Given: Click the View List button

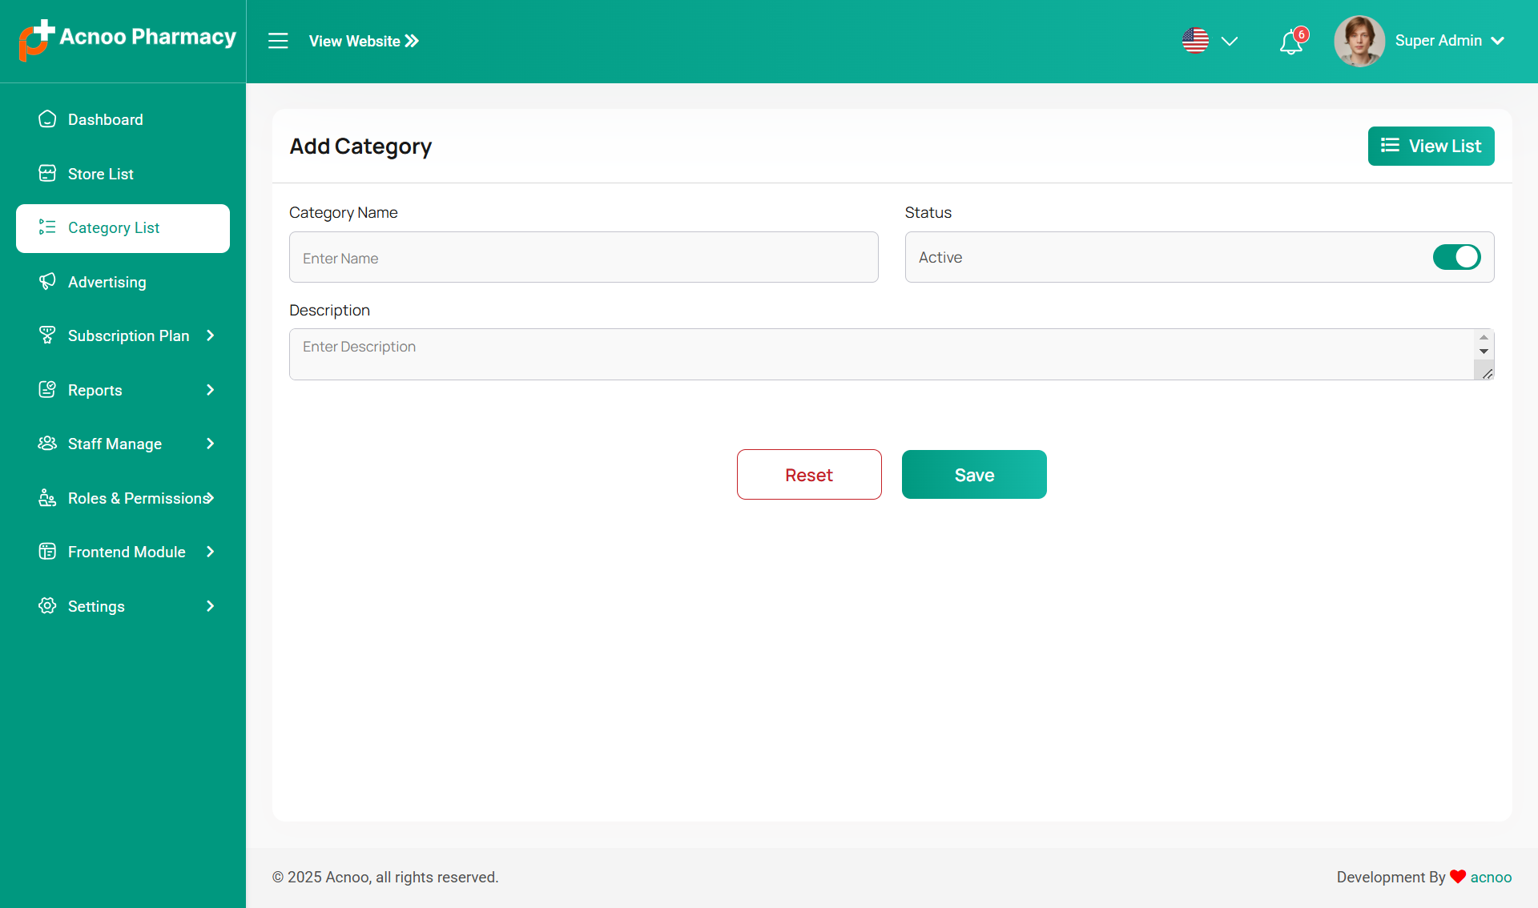Looking at the screenshot, I should [1431, 146].
